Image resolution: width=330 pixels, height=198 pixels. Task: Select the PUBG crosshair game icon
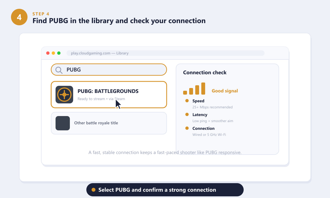pos(64,95)
